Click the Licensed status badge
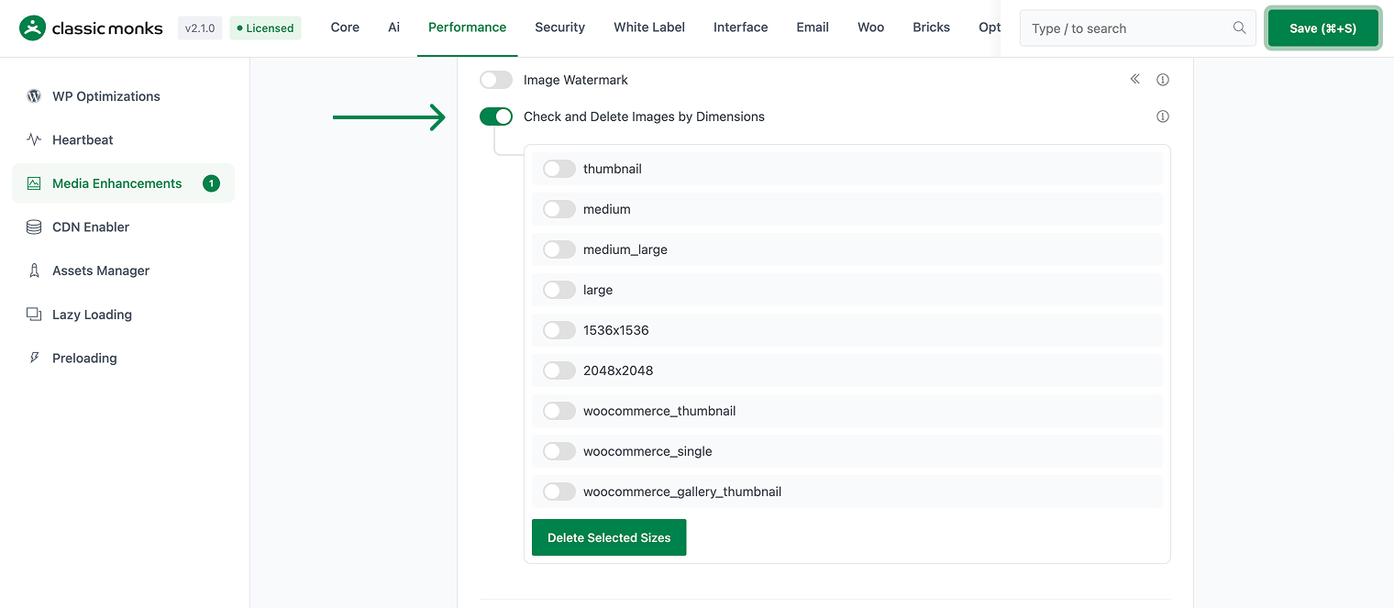 [265, 28]
